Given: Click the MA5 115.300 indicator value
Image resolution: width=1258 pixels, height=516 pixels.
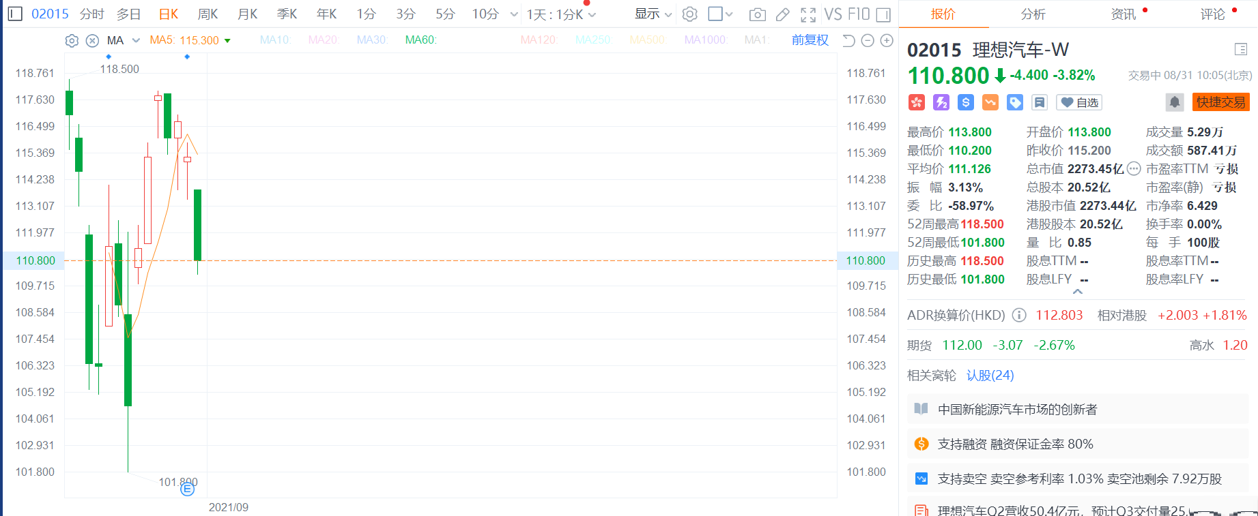Looking at the screenshot, I should [x=184, y=40].
